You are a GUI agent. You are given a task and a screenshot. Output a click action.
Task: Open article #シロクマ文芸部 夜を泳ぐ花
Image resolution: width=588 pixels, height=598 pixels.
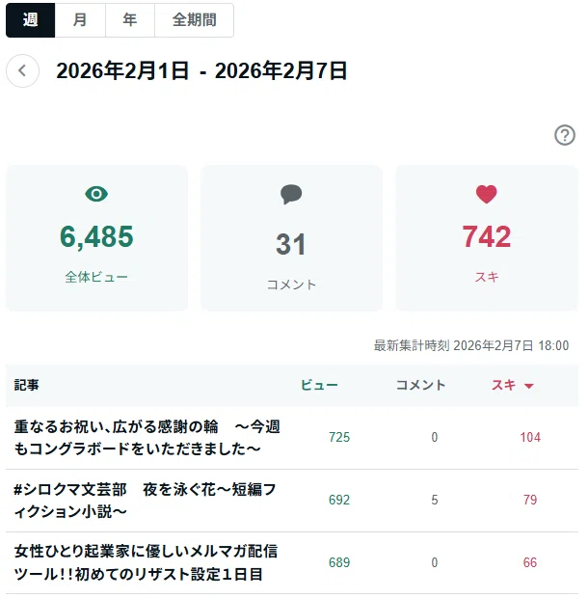[x=145, y=500]
